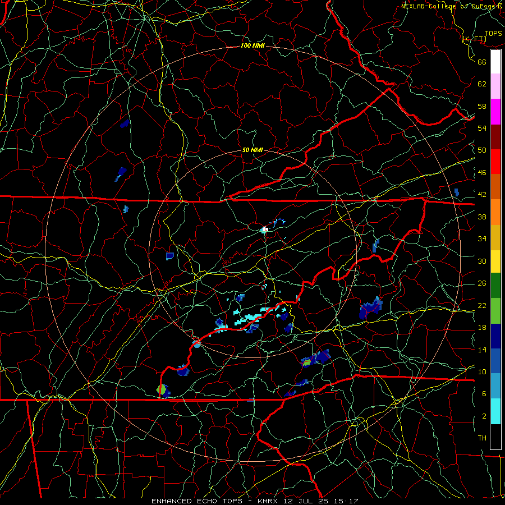Click the '66' legend value
Screen dimensions: 505x505
pos(482,62)
